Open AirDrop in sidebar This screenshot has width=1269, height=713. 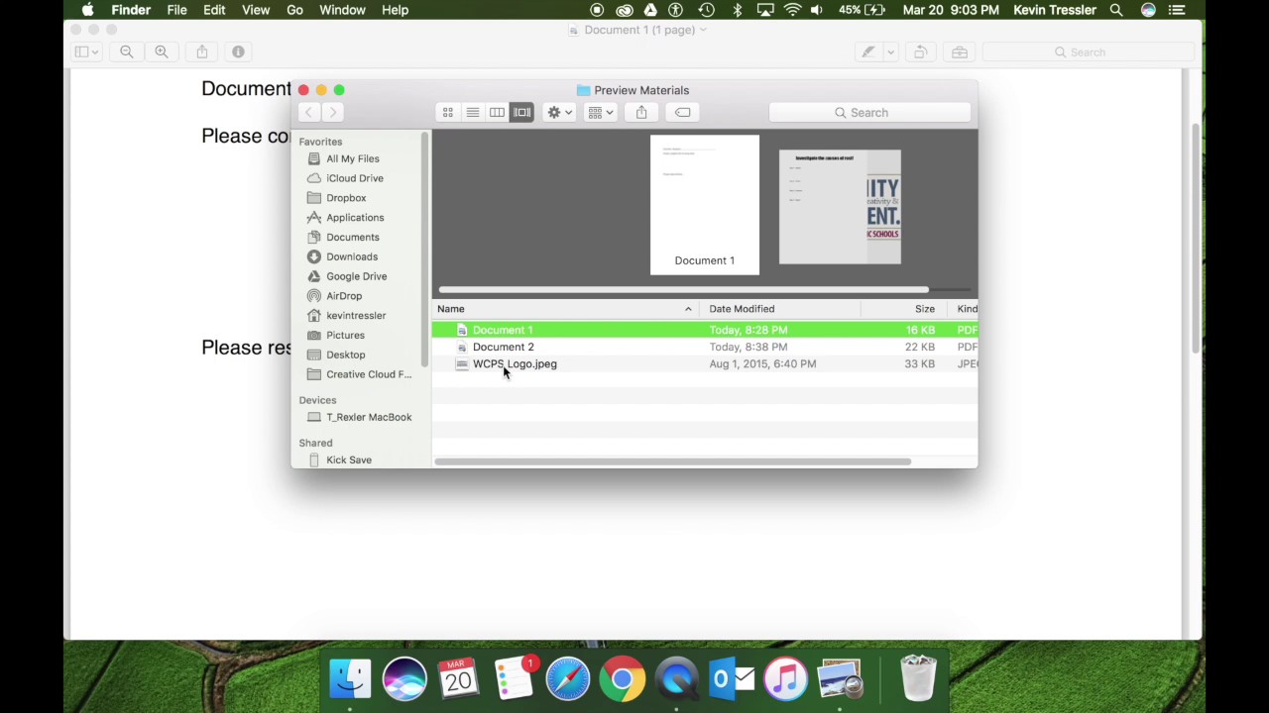coord(344,296)
